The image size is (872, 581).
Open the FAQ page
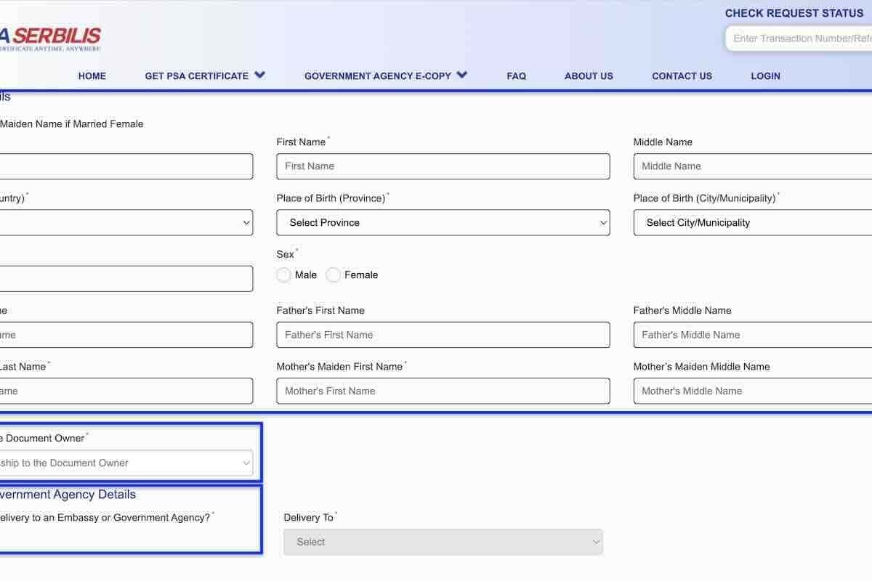pos(516,76)
